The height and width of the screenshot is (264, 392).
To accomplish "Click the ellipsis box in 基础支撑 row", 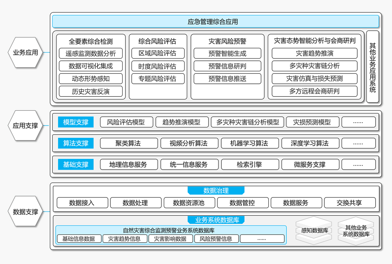I will pyautogui.click(x=359, y=165).
